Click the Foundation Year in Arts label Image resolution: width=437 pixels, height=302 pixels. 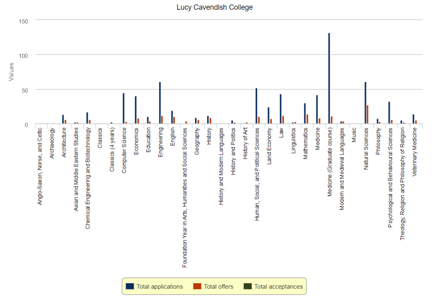click(185, 198)
